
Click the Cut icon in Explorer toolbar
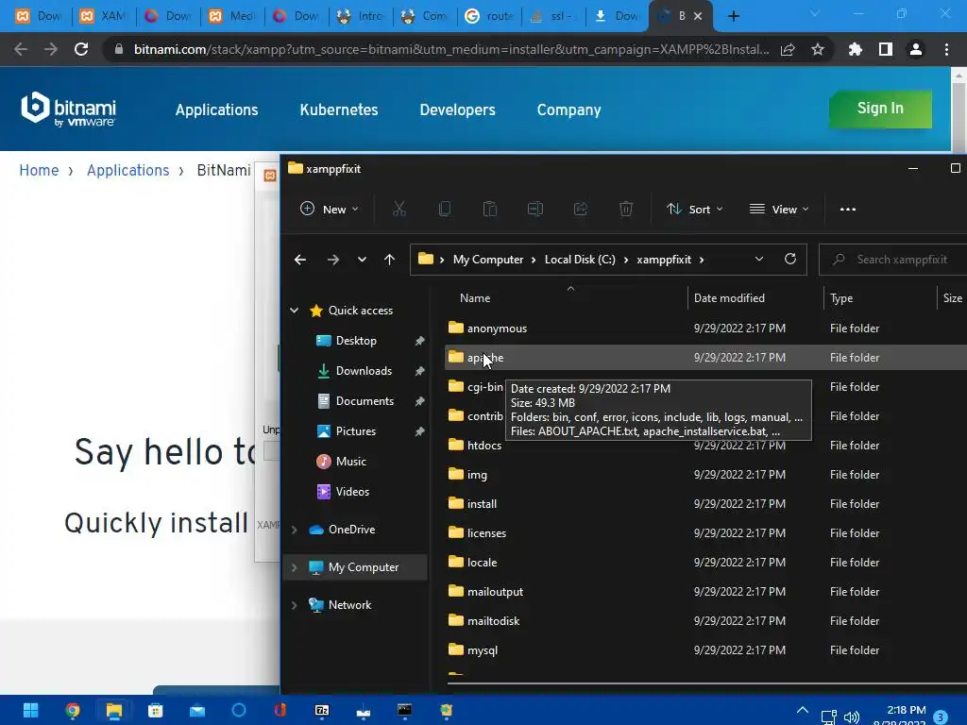pos(399,209)
